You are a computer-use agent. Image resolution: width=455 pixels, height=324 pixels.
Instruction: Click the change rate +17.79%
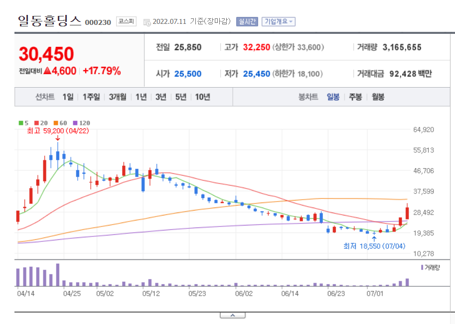click(x=102, y=71)
